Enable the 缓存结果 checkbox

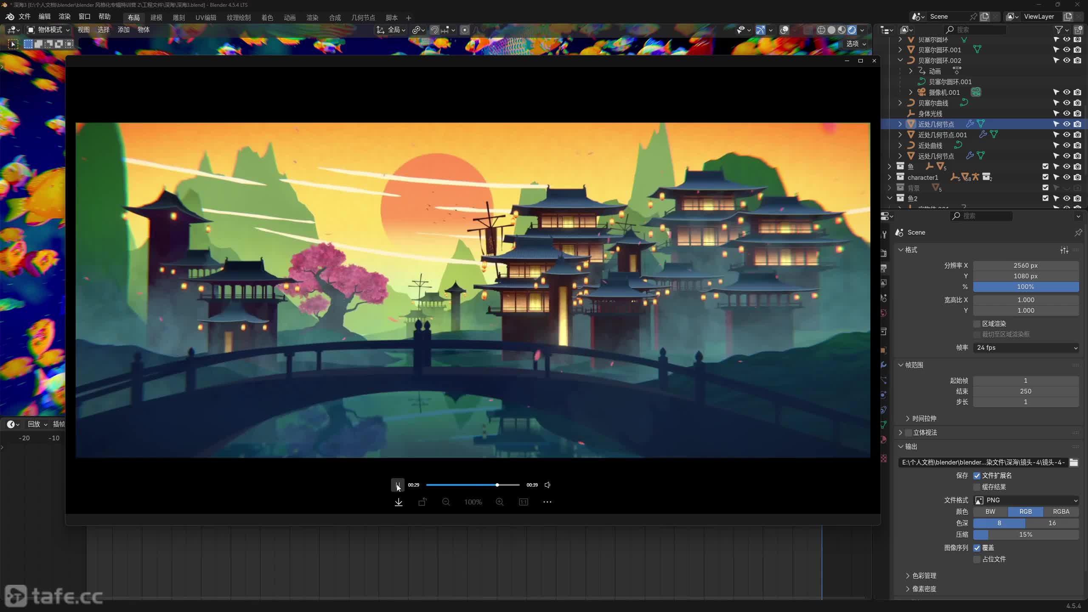point(977,487)
